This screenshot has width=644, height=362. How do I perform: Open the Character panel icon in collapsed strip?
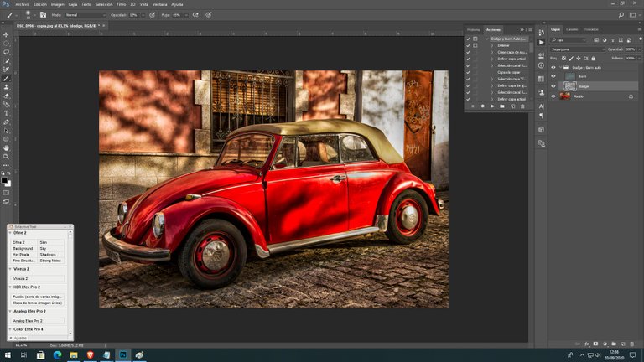(542, 106)
